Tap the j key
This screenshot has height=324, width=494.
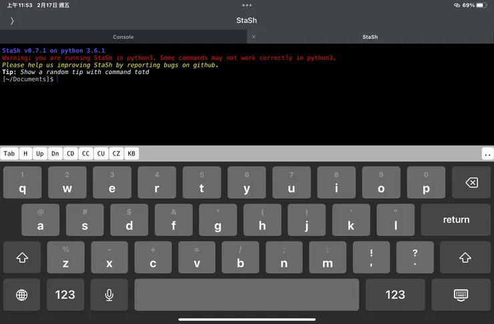(x=306, y=220)
